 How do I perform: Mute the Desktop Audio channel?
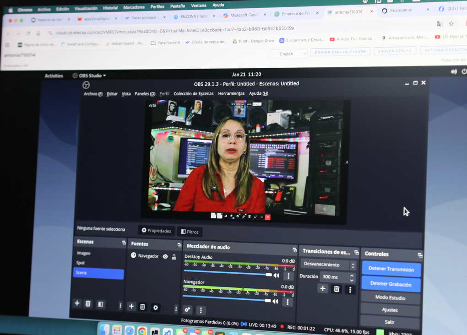(277, 276)
